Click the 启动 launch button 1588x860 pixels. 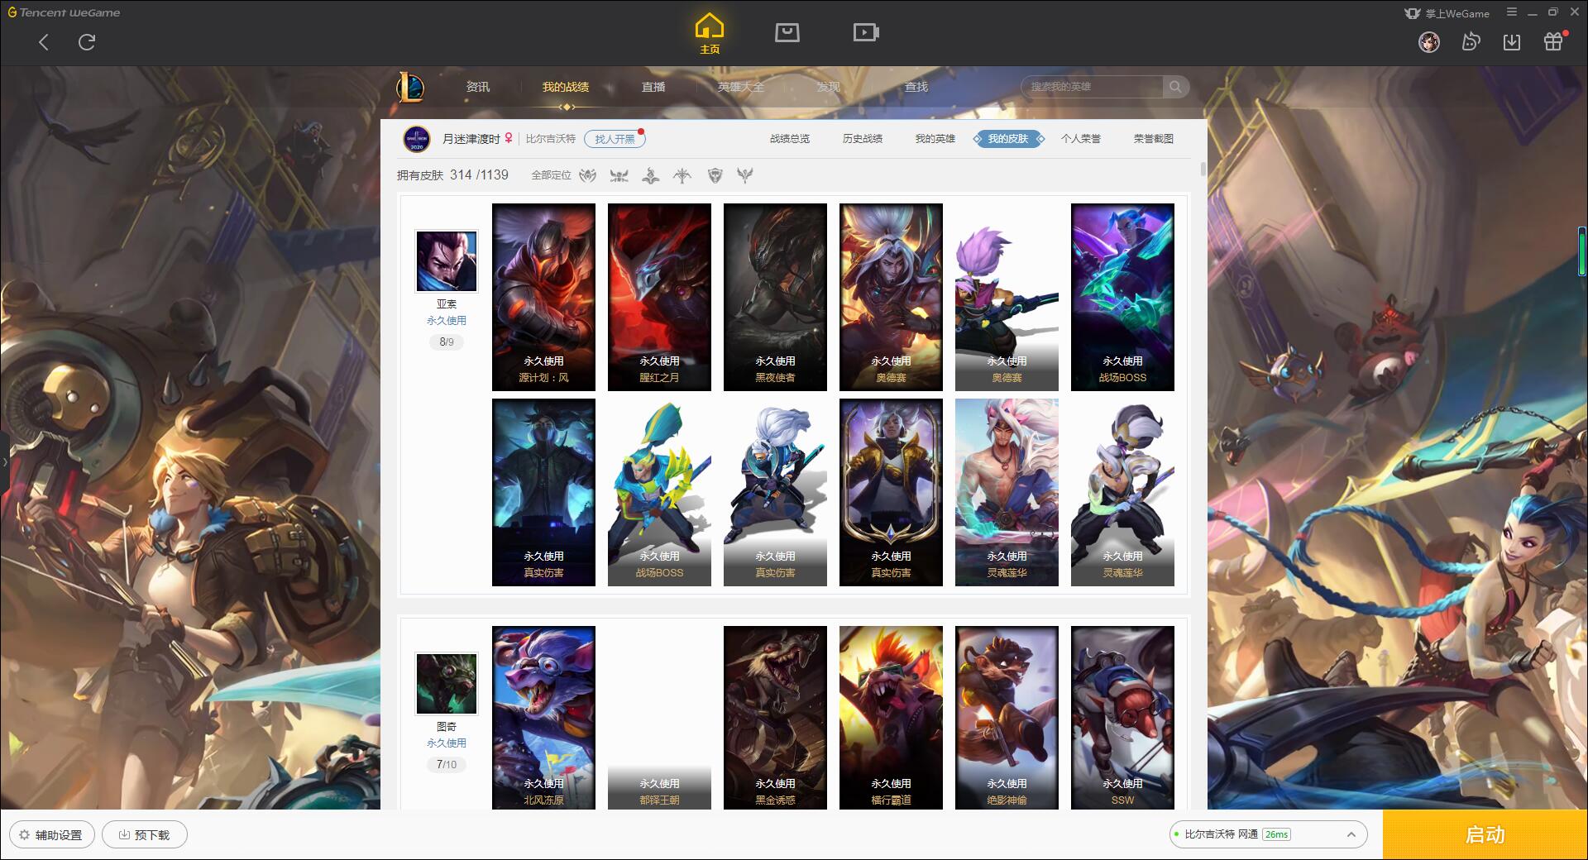coord(1485,834)
